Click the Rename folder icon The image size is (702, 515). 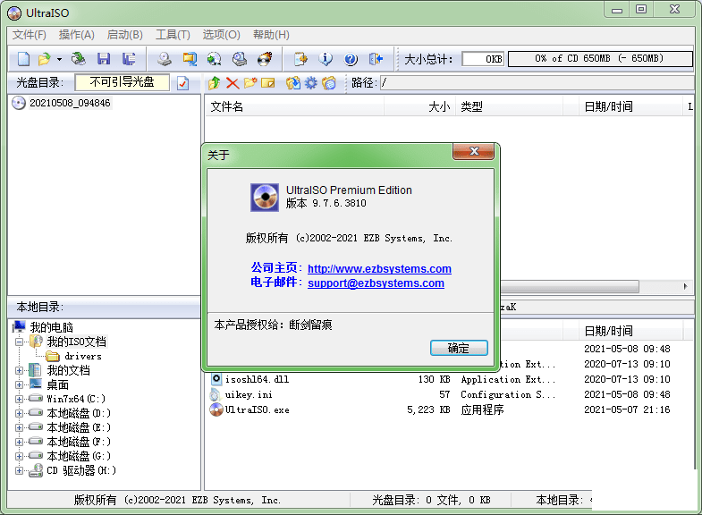coord(267,83)
